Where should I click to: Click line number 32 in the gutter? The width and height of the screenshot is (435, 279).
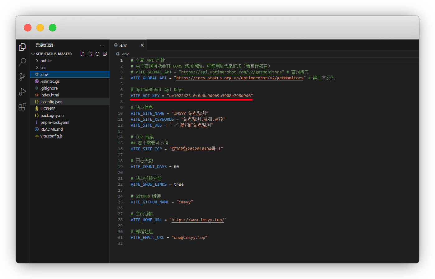[120, 244]
